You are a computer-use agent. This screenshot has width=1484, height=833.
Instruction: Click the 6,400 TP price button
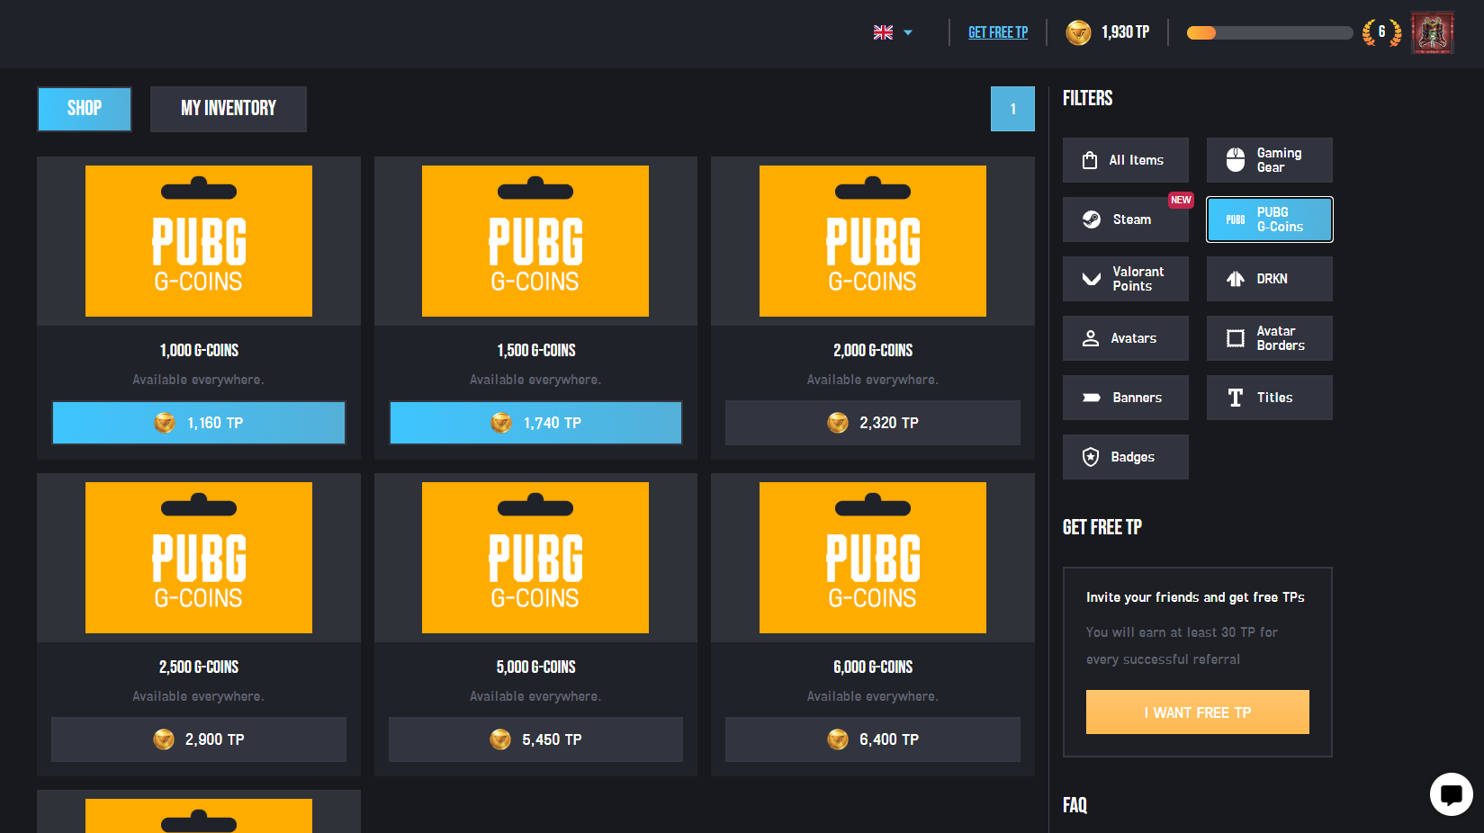(873, 739)
